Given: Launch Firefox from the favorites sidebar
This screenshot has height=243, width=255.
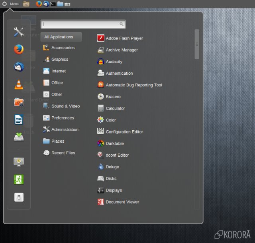Looking at the screenshot, I should [19, 49].
